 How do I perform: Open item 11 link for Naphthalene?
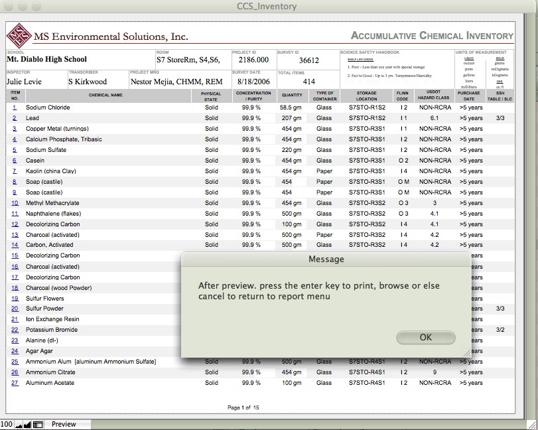[x=15, y=214]
